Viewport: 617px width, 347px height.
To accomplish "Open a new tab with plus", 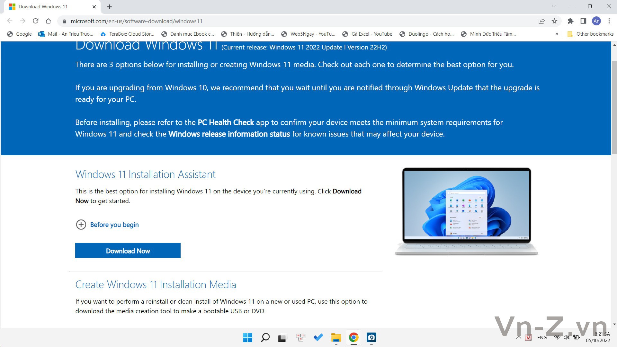I will click(x=109, y=7).
